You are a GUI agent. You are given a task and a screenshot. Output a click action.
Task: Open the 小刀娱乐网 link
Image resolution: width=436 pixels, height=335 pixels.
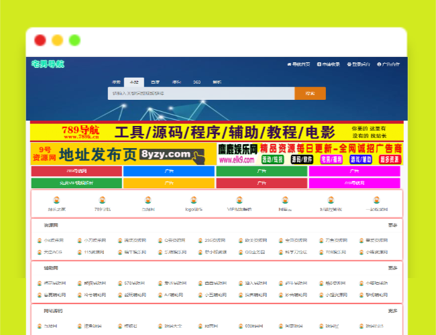[95, 241]
